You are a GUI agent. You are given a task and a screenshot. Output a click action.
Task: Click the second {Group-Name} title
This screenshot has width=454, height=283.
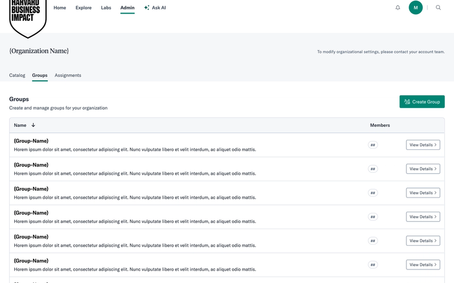click(x=31, y=165)
